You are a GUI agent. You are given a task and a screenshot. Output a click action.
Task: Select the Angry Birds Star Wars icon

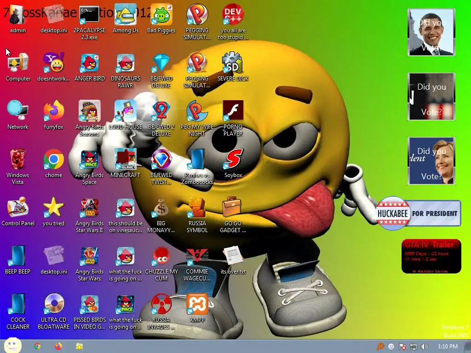pos(89,256)
